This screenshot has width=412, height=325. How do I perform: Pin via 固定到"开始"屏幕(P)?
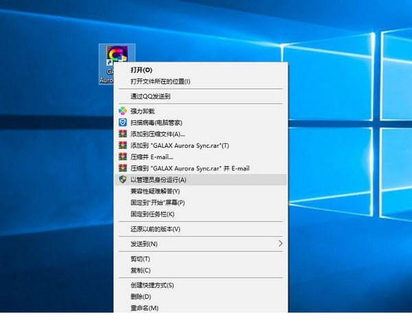[157, 203]
